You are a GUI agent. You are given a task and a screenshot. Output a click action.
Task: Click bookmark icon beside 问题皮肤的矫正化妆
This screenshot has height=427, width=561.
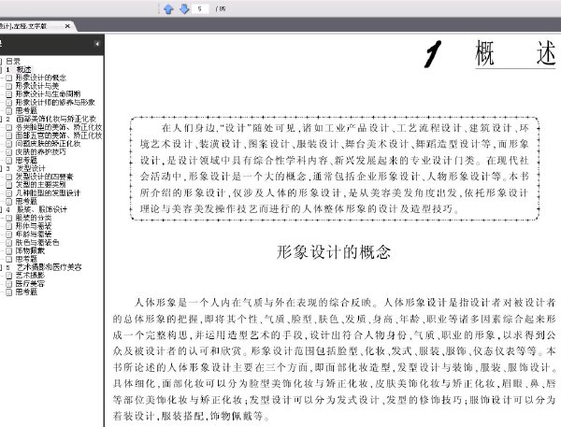point(9,143)
